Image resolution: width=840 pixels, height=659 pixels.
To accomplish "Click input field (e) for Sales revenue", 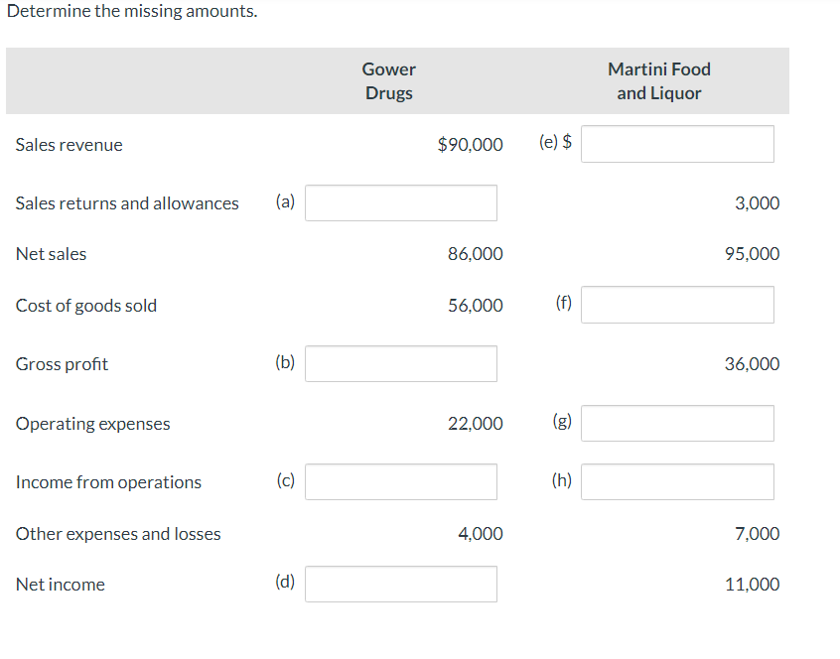I will (677, 143).
